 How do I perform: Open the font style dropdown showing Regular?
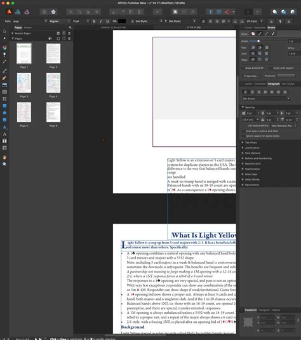click(60, 21)
